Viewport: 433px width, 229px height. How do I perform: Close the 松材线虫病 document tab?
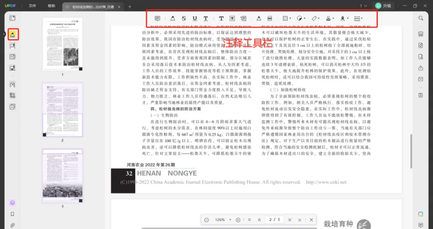point(119,7)
